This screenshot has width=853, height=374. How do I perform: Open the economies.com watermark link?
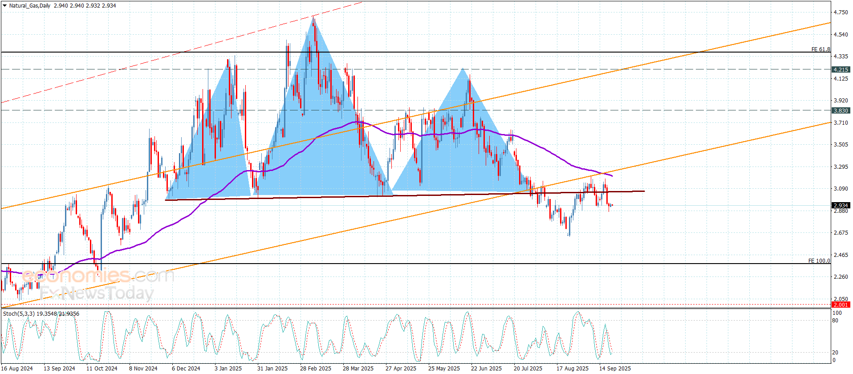pyautogui.click(x=98, y=276)
